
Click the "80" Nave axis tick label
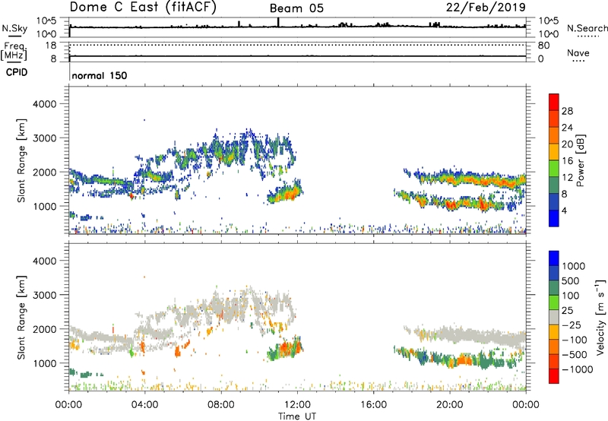pyautogui.click(x=544, y=46)
